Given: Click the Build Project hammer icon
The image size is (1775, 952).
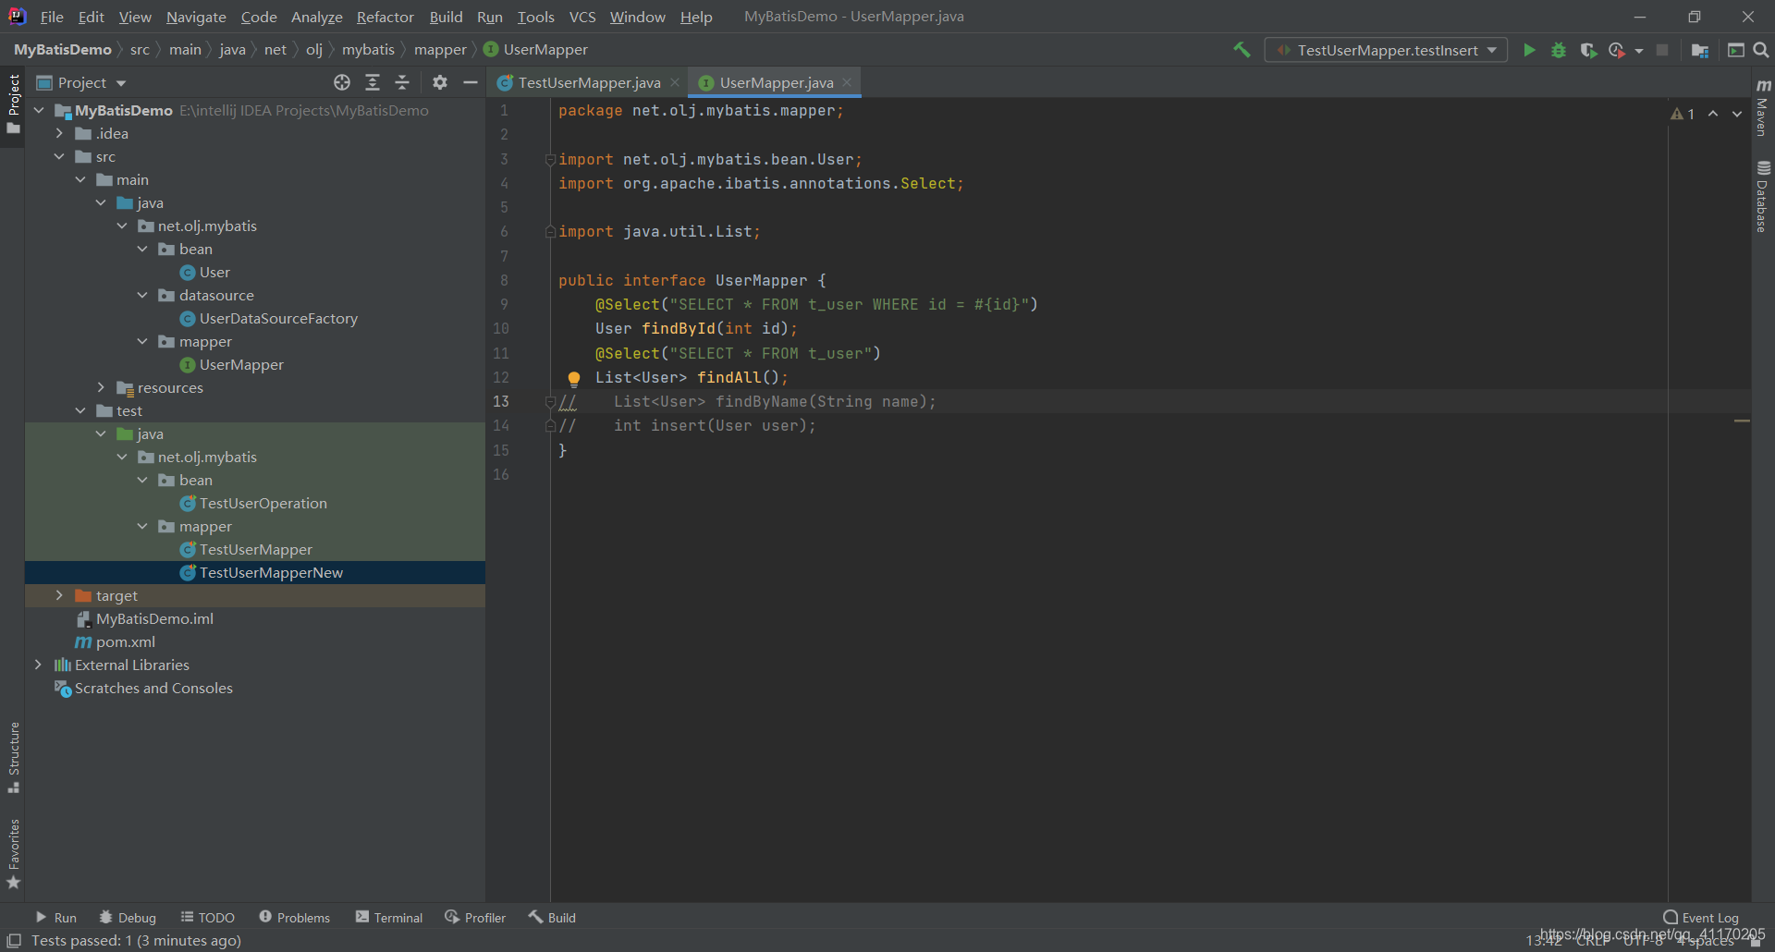Looking at the screenshot, I should 1242,50.
